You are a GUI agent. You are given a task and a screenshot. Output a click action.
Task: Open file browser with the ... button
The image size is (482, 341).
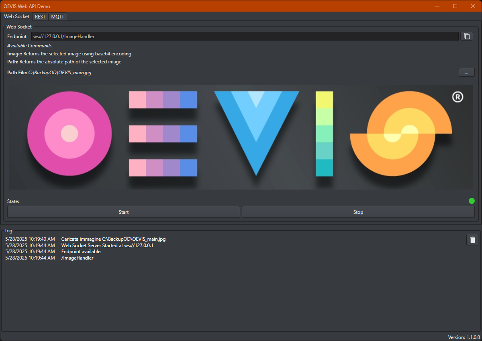click(x=466, y=73)
